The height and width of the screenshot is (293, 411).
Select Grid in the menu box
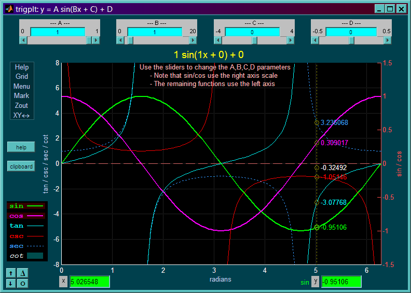tap(22, 76)
